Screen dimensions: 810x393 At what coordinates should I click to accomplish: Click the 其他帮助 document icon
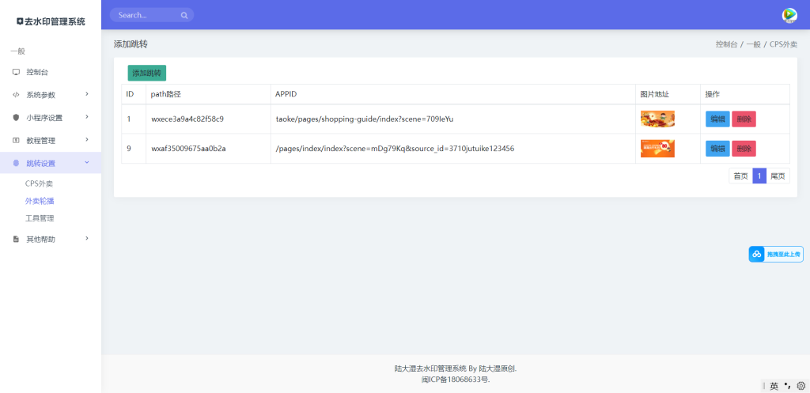[x=16, y=239]
